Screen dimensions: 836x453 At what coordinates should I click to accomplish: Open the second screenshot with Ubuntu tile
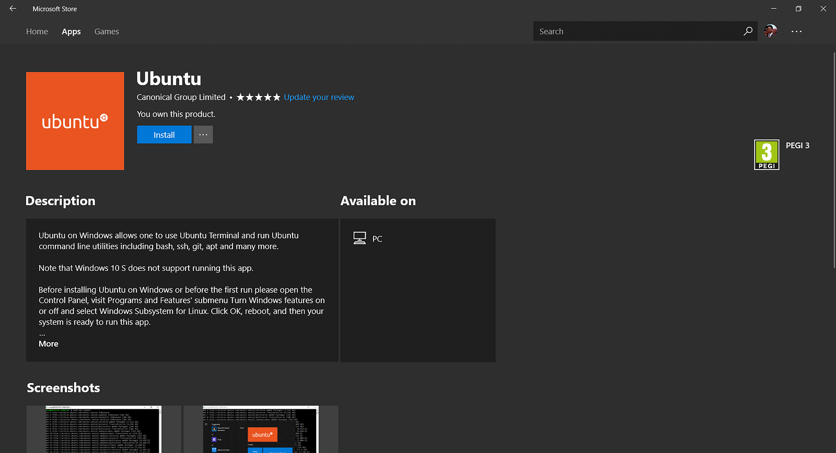point(261,429)
